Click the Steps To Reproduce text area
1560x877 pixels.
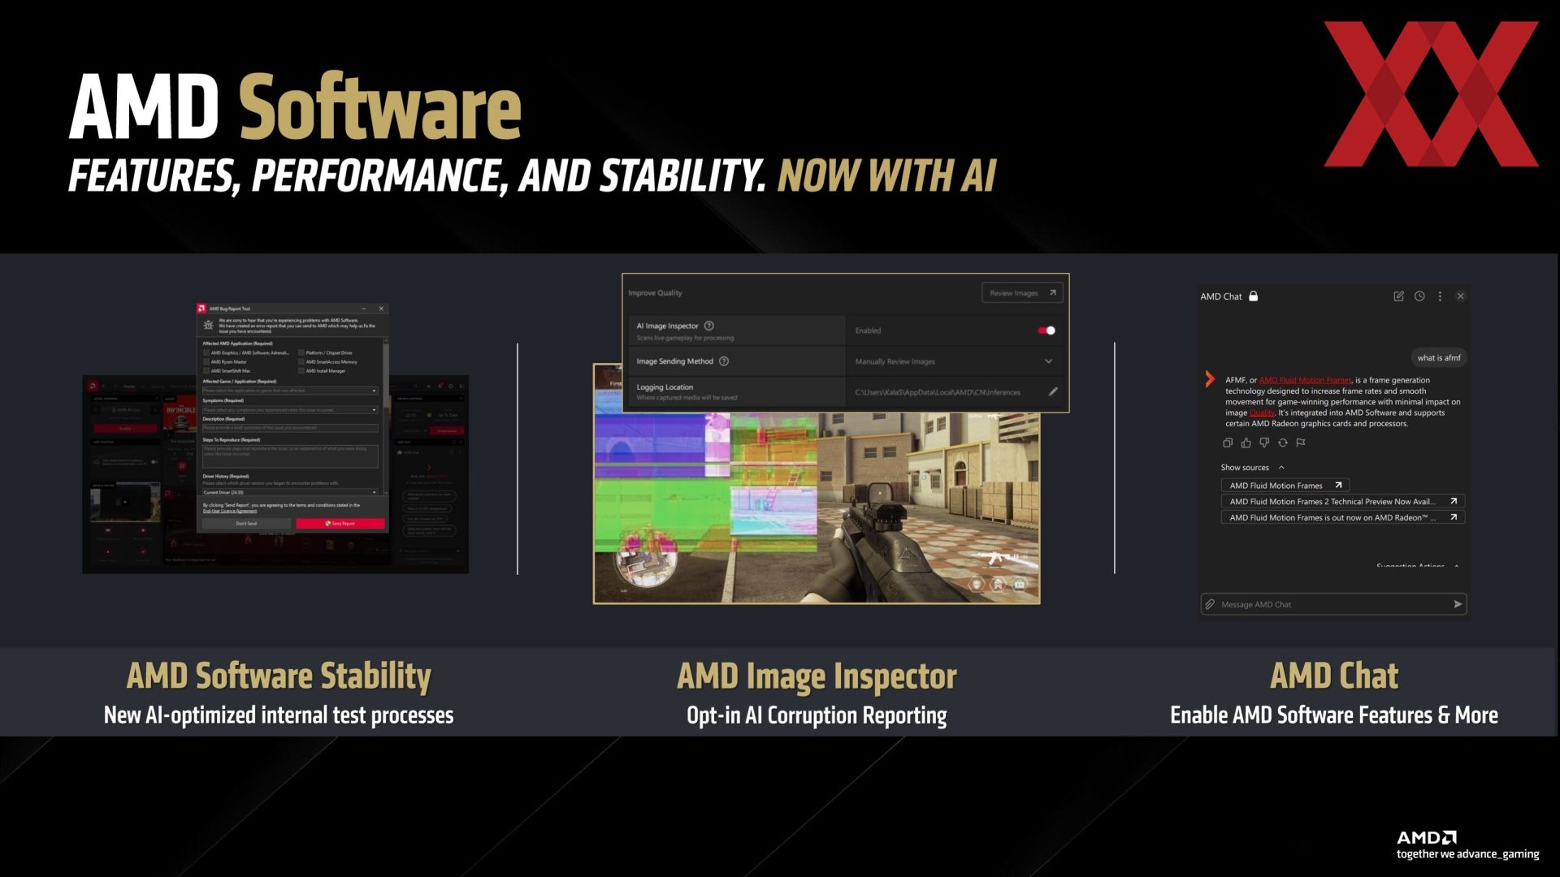(x=290, y=456)
